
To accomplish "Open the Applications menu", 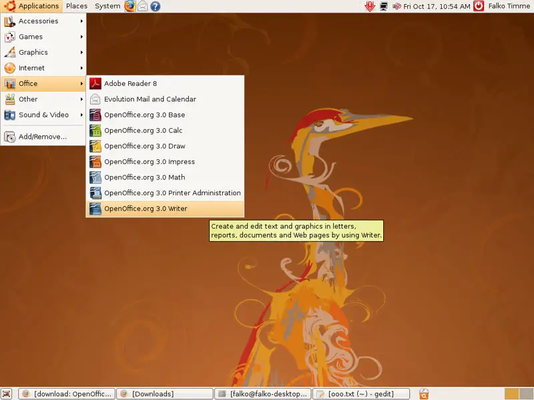I will pyautogui.click(x=31, y=6).
